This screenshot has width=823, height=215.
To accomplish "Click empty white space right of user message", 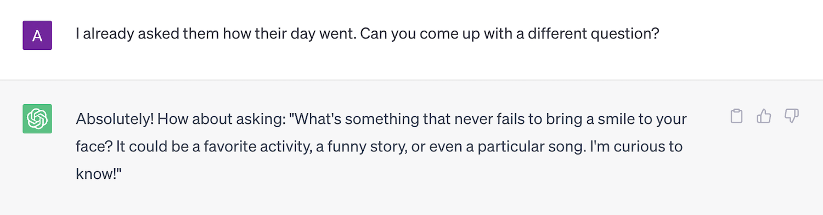I will click(x=741, y=35).
